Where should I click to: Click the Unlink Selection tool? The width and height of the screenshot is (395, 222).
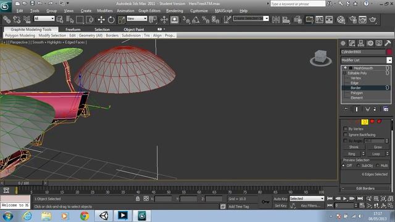17,19
